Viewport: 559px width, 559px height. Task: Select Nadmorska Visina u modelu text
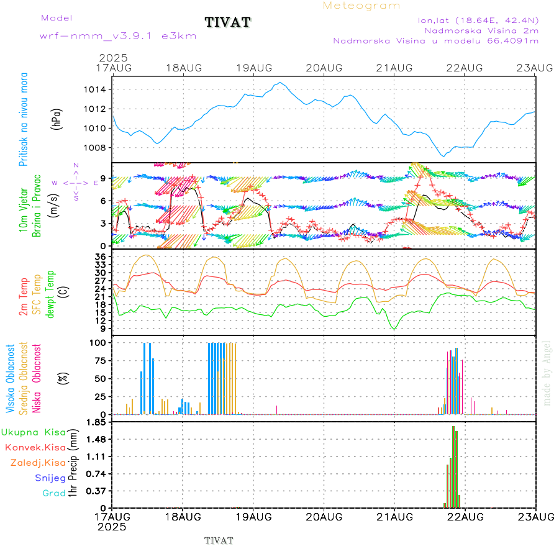point(435,41)
